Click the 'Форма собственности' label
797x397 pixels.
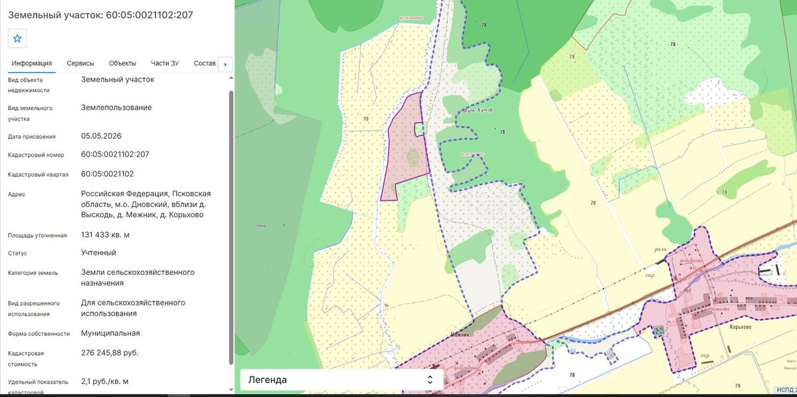[x=39, y=334]
